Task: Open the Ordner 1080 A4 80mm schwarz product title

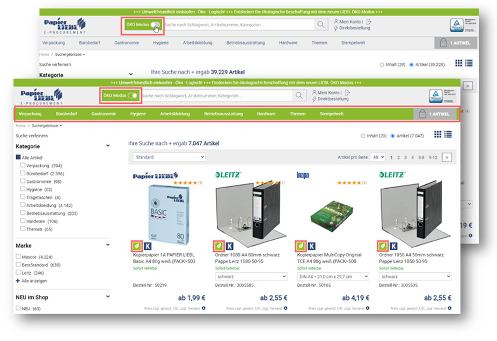Action: [247, 258]
